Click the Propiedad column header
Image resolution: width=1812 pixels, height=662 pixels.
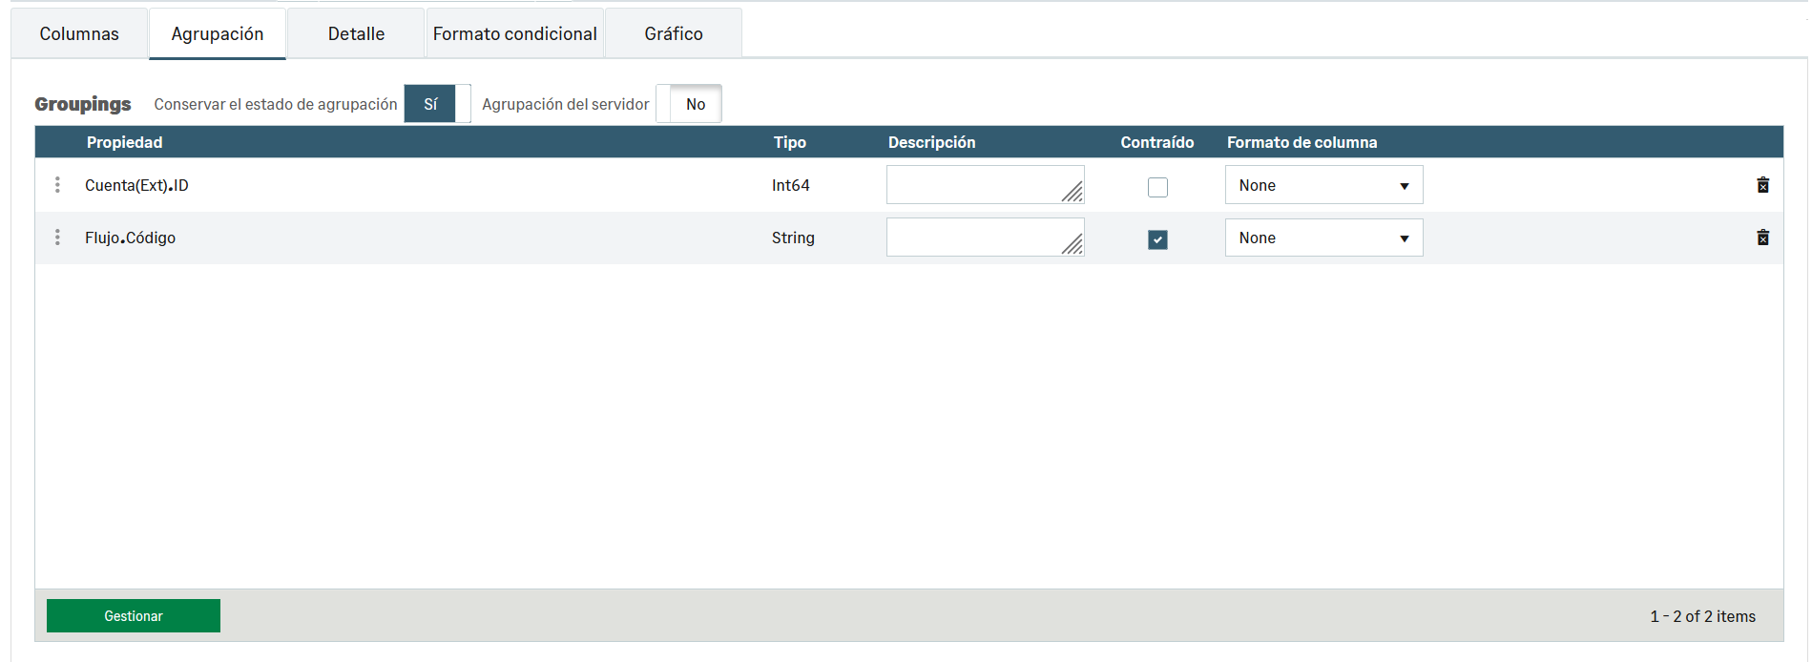[x=125, y=142]
